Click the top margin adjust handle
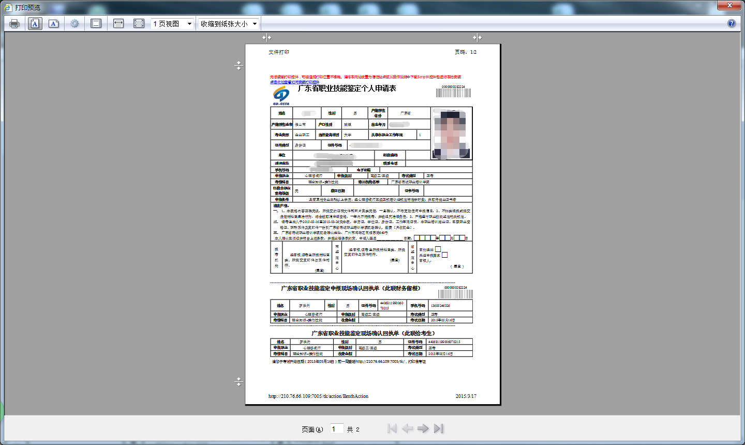Image resolution: width=745 pixels, height=445 pixels. click(239, 65)
